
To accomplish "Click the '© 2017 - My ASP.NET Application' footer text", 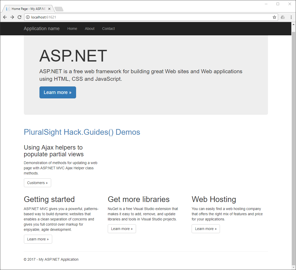I will pyautogui.click(x=51, y=259).
